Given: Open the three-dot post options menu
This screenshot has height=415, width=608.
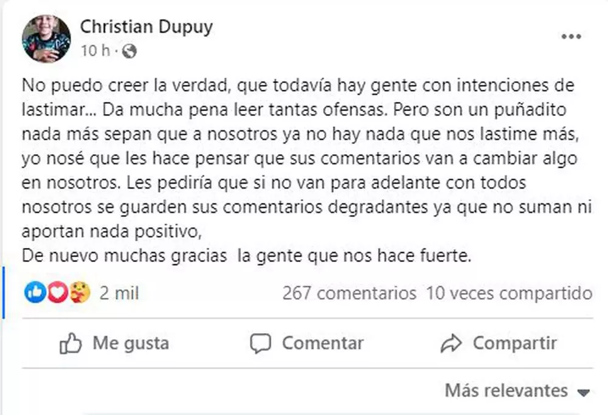Looking at the screenshot, I should (571, 37).
